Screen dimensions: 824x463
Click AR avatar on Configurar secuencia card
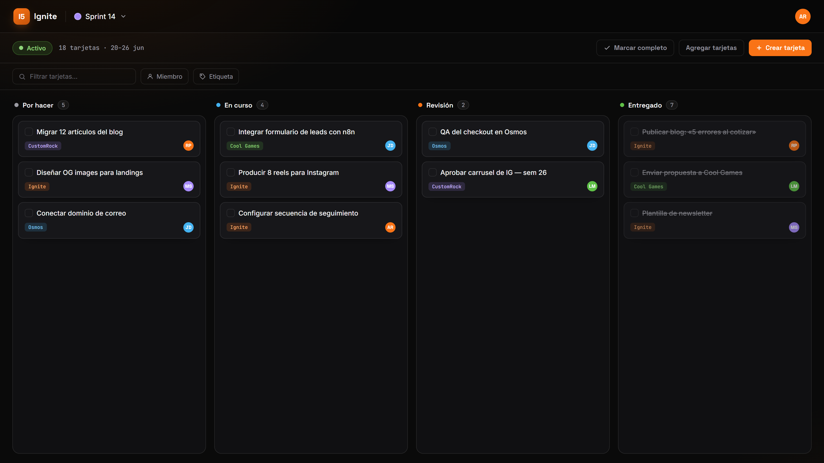point(390,227)
